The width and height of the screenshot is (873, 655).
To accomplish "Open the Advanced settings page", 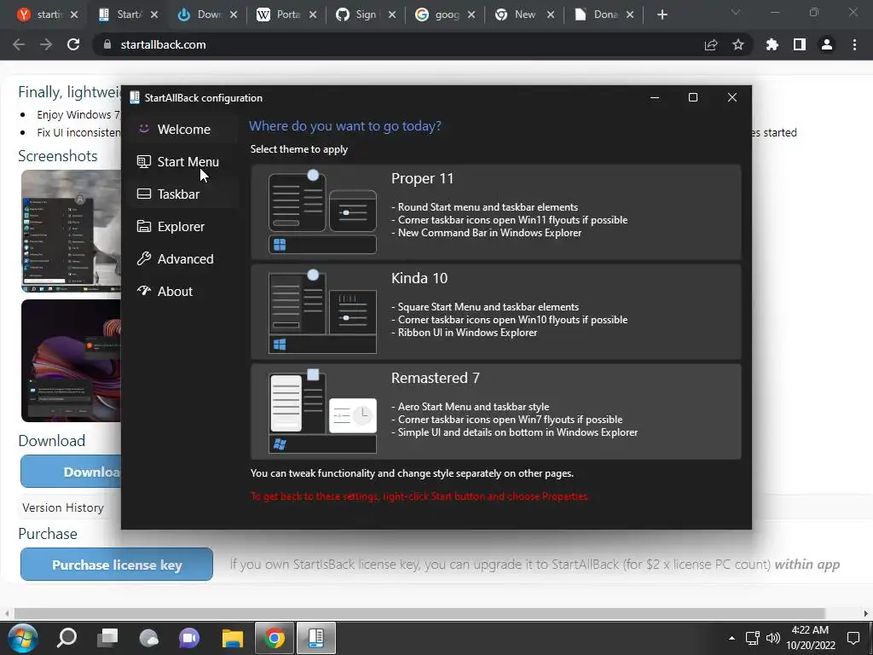I will pos(182,258).
